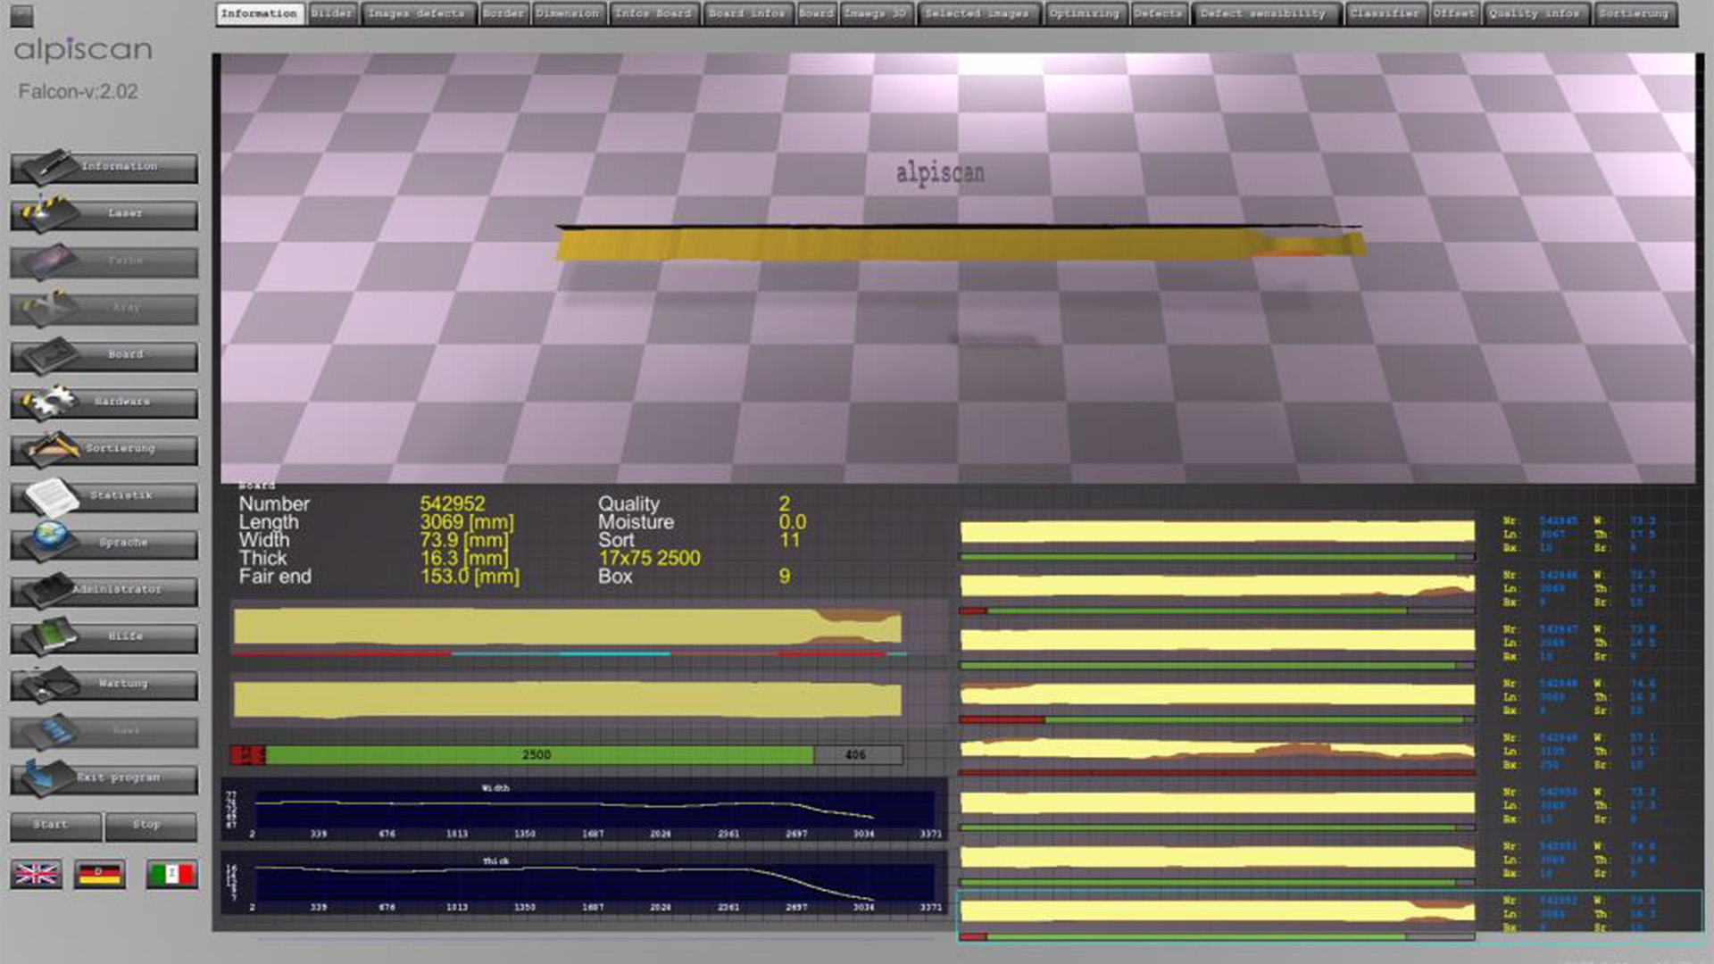Switch language to Italian flag
The width and height of the screenshot is (1714, 964).
click(x=171, y=874)
